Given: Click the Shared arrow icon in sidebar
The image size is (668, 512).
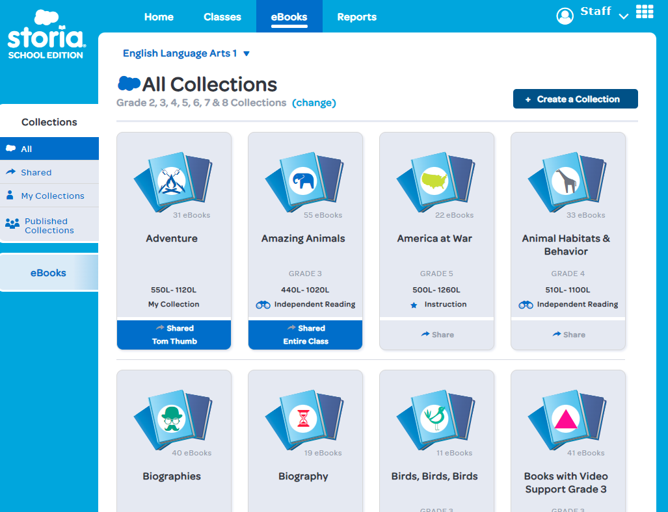Looking at the screenshot, I should 10,172.
